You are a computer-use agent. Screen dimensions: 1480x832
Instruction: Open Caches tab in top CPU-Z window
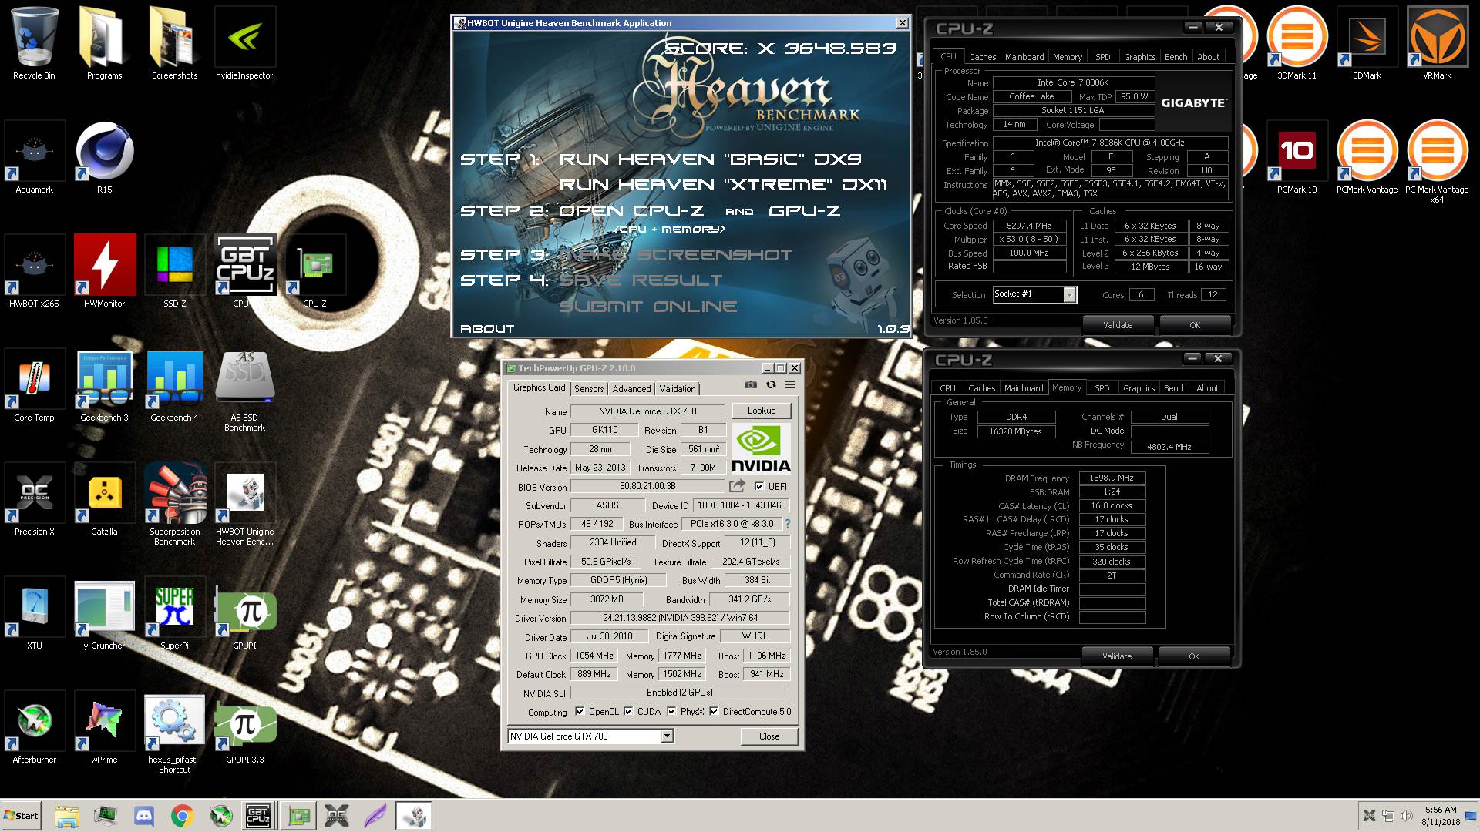[982, 57]
